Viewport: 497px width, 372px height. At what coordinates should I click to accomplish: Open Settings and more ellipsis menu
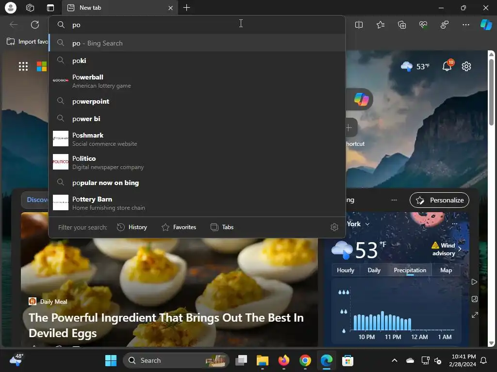click(x=465, y=25)
